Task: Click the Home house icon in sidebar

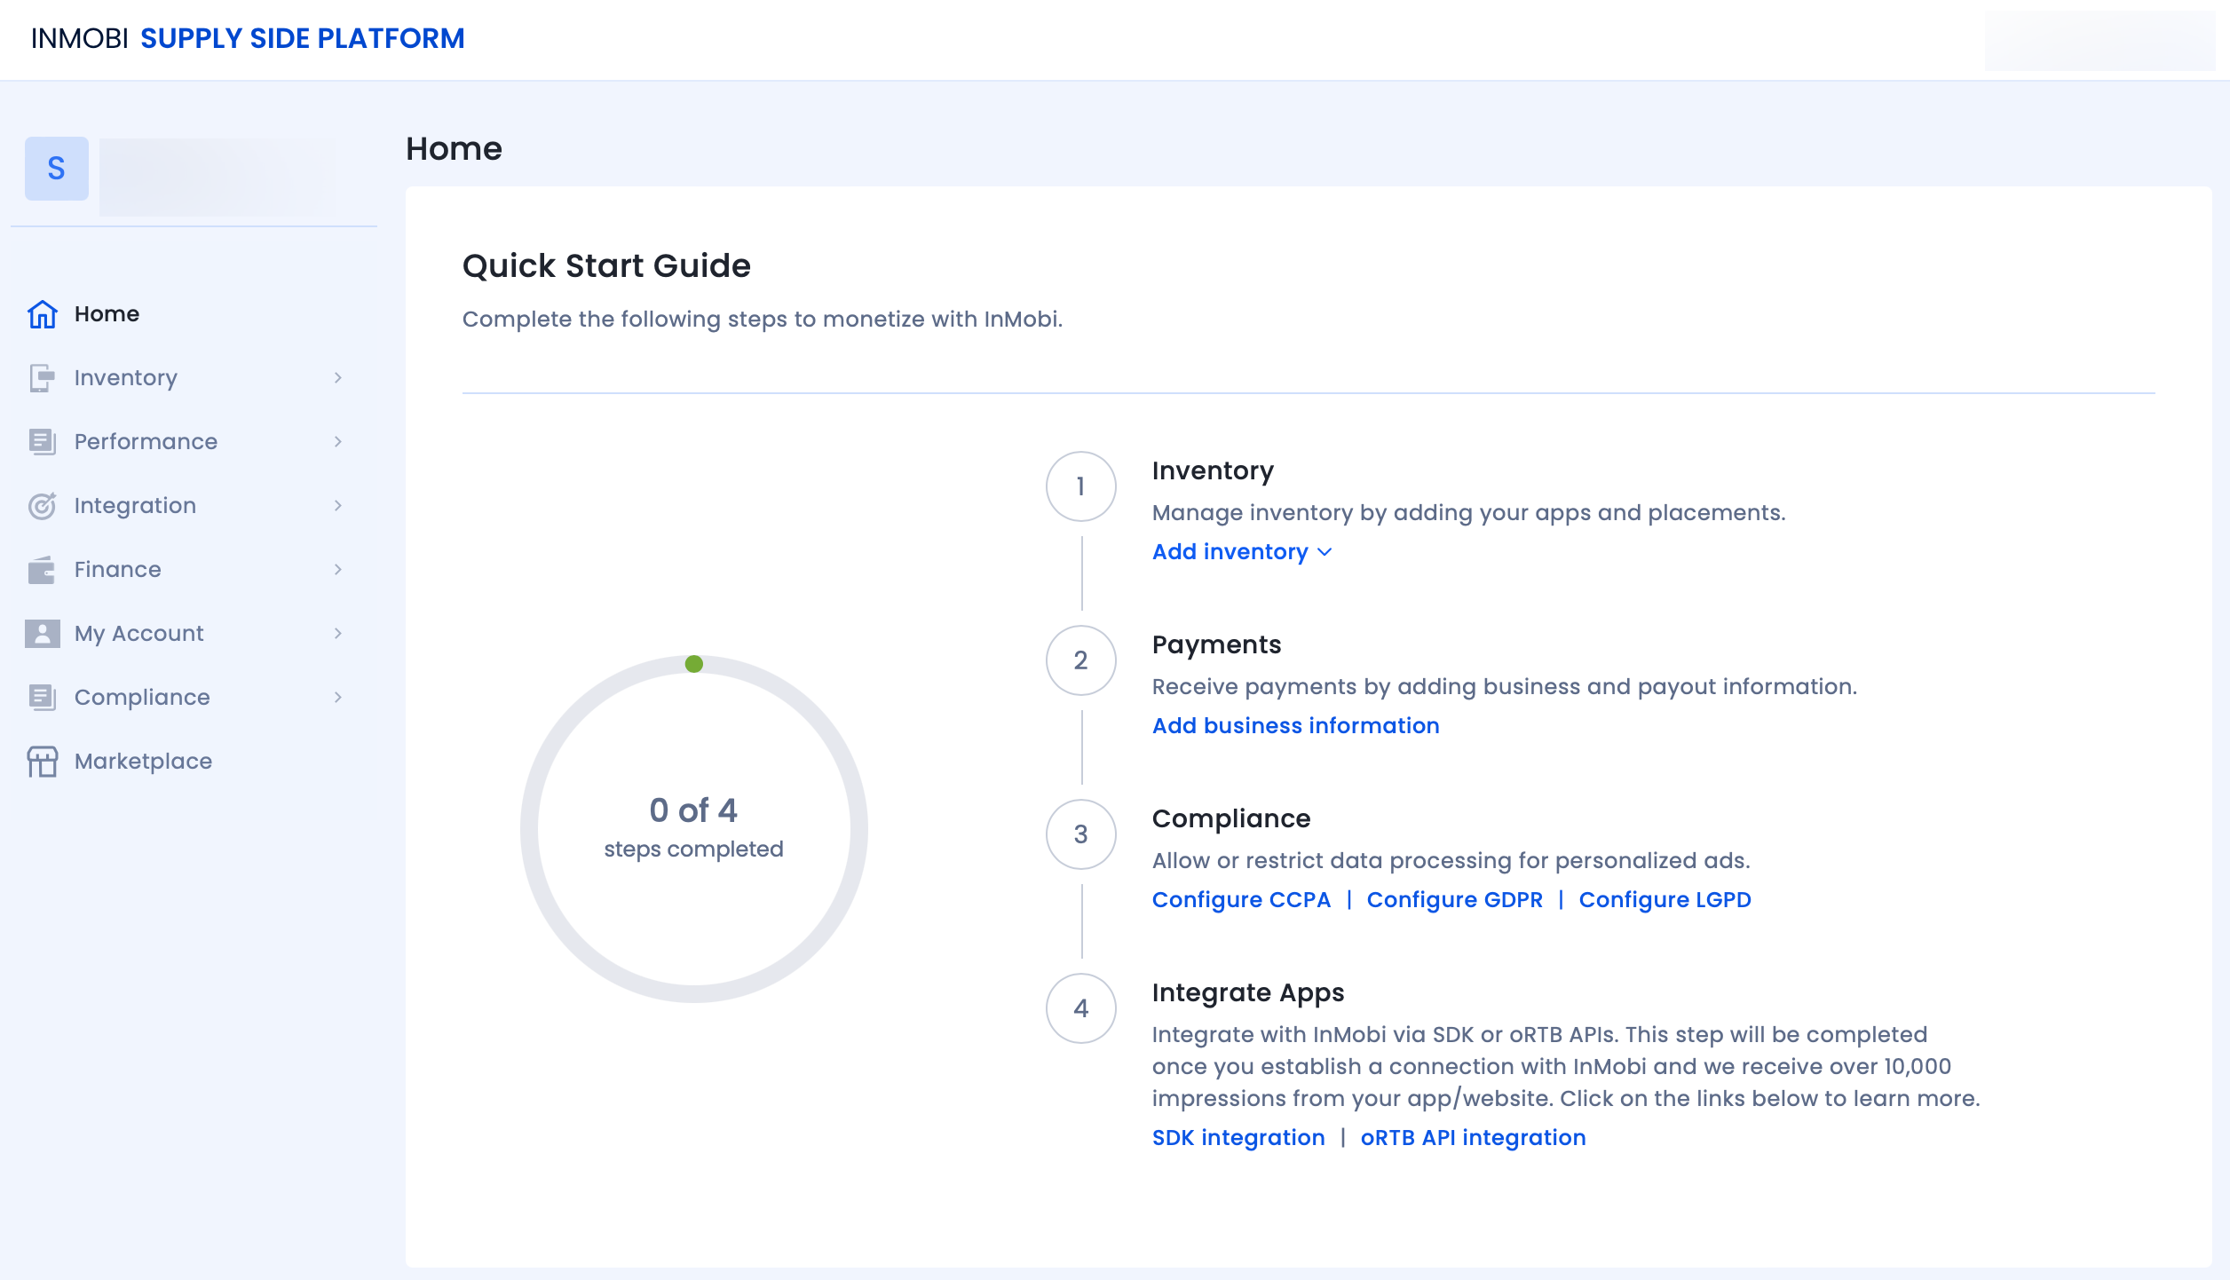Action: point(42,314)
